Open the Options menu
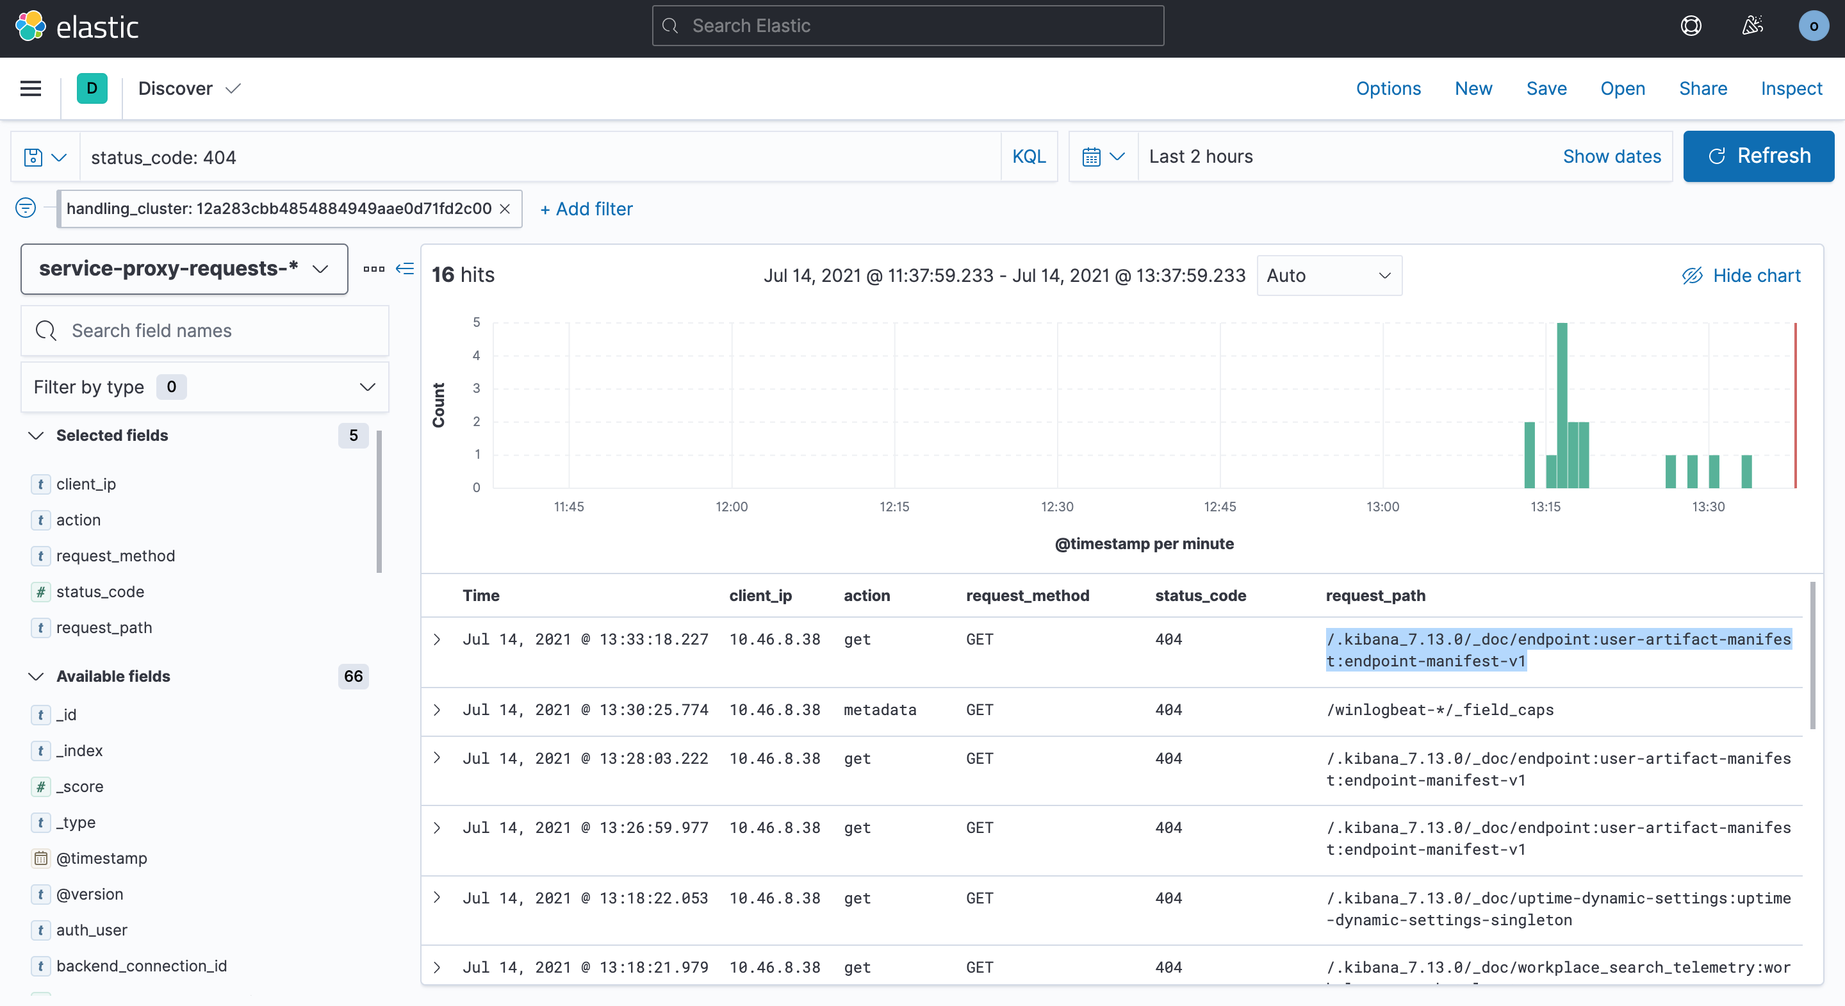Viewport: 1845px width, 1006px height. 1388,88
